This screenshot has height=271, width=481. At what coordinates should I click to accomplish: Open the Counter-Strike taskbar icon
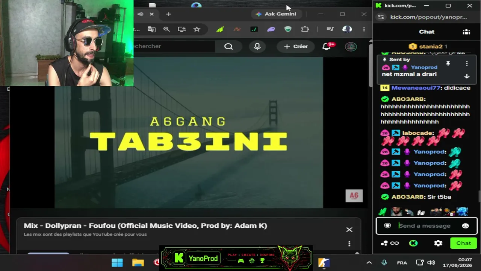(x=324, y=262)
